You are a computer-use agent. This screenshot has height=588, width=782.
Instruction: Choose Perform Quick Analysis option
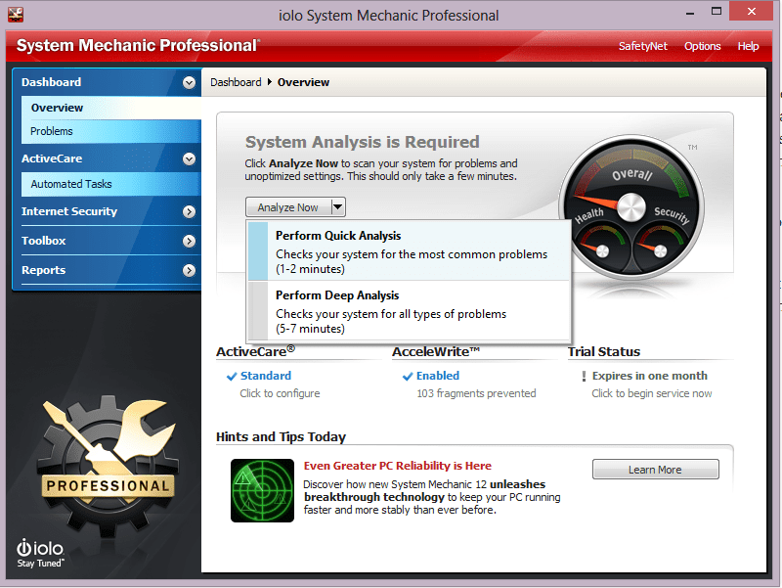pos(409,251)
